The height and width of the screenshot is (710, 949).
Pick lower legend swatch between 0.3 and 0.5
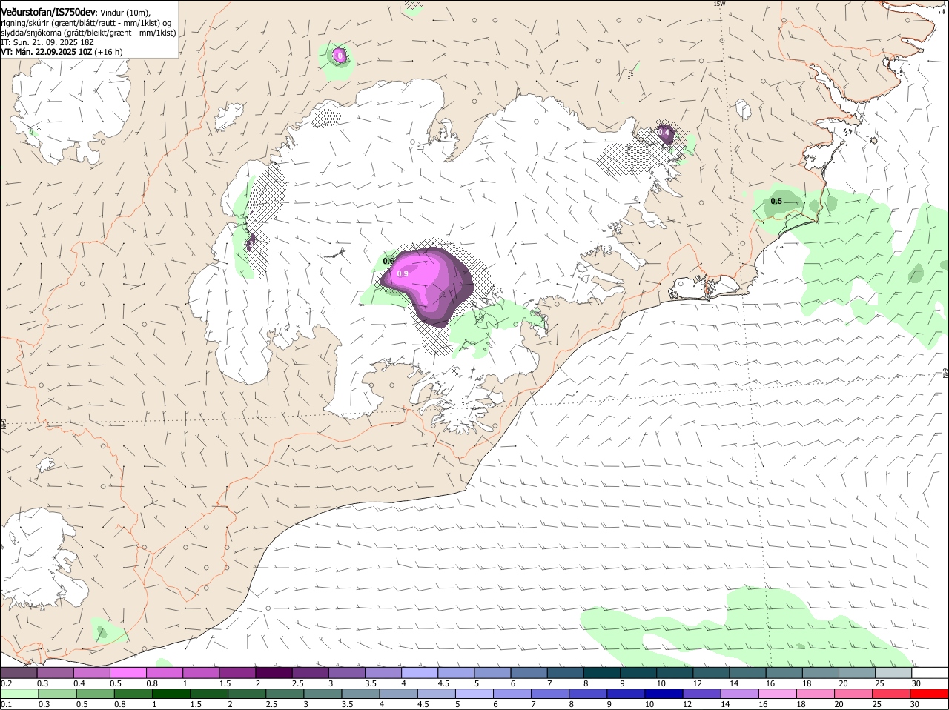click(57, 694)
